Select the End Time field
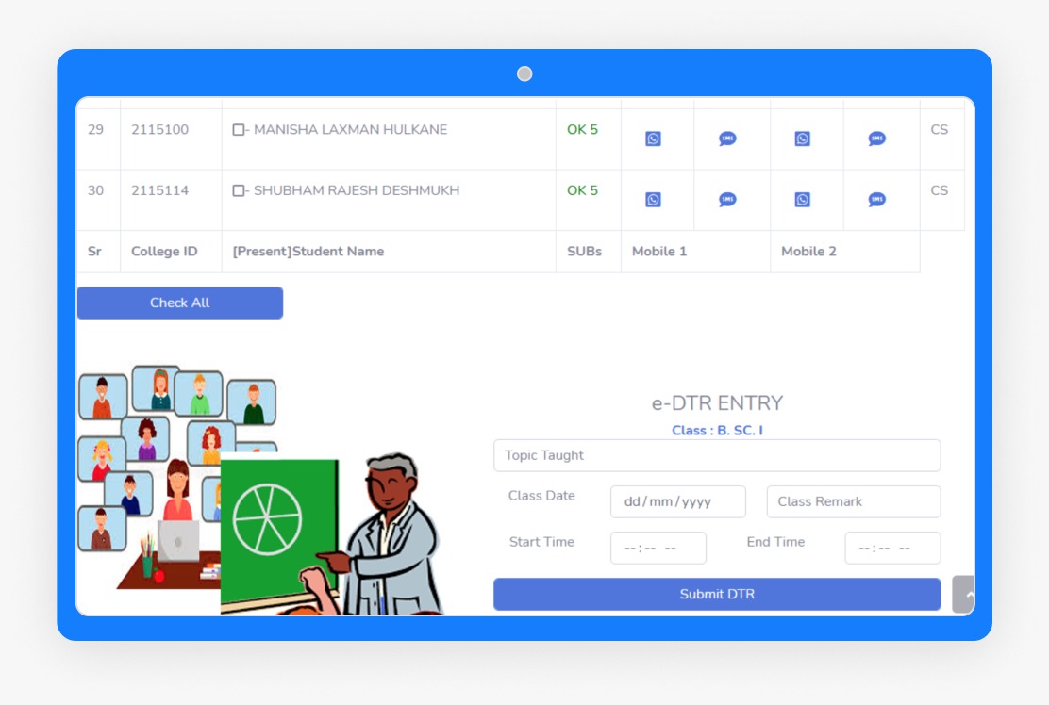1049x705 pixels. click(x=891, y=548)
